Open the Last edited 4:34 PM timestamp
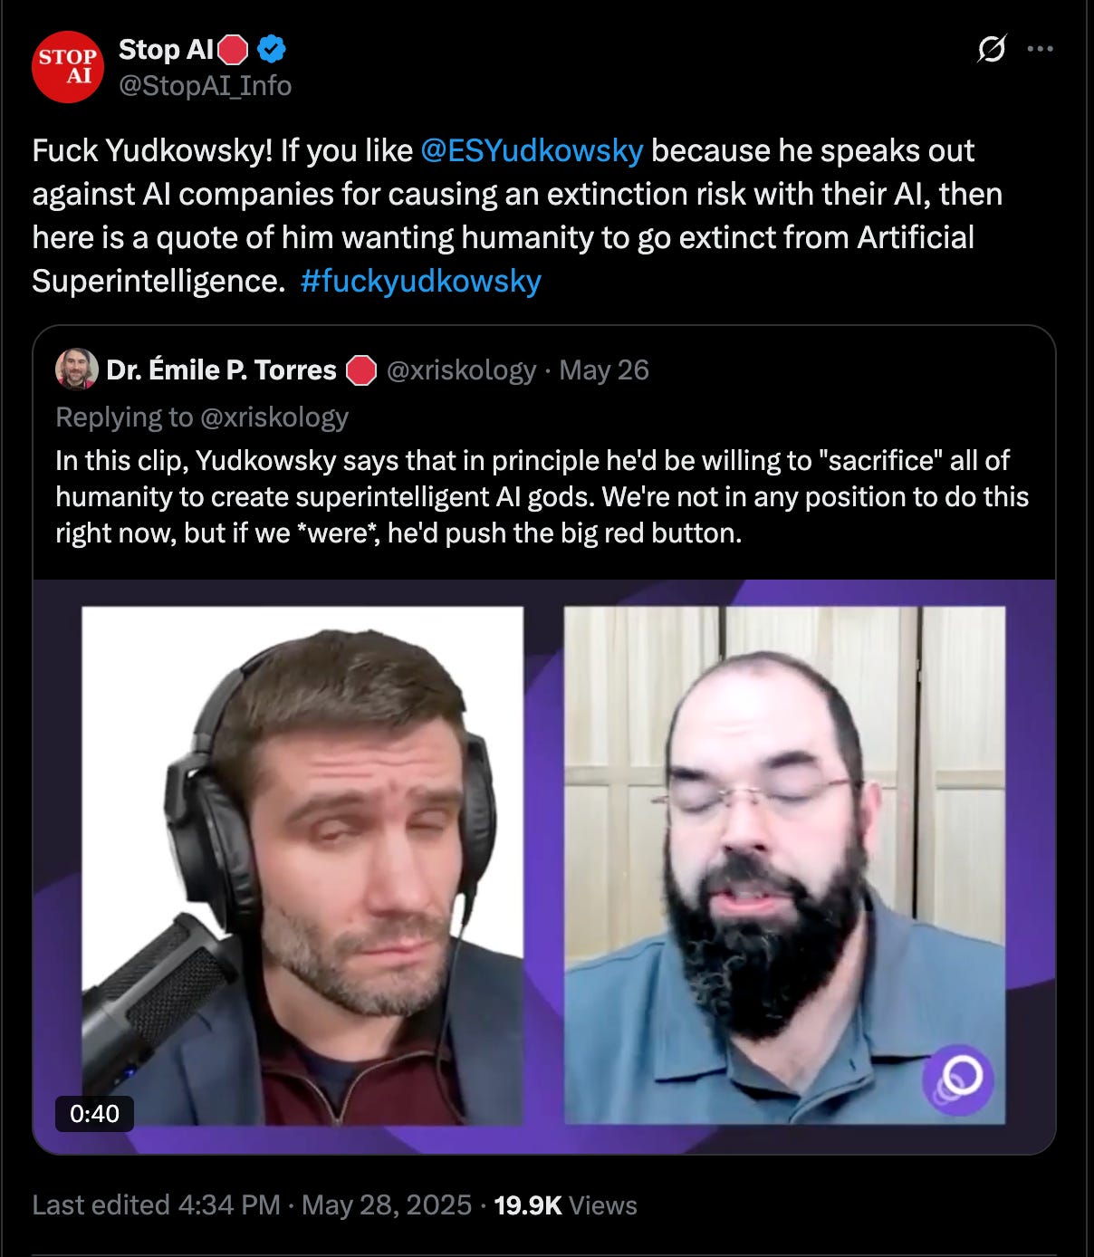1094x1257 pixels. point(156,1205)
